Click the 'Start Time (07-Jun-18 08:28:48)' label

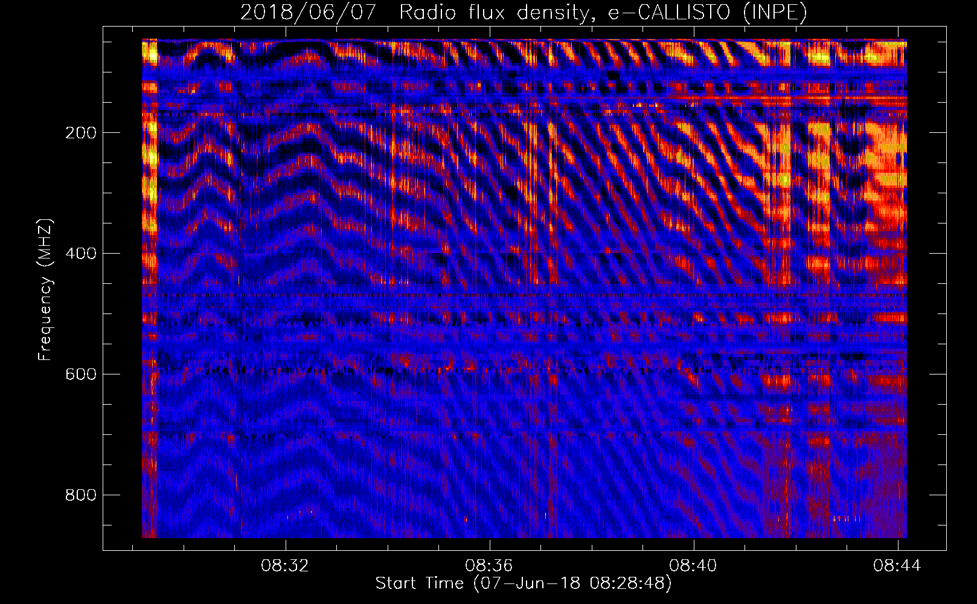pyautogui.click(x=524, y=583)
